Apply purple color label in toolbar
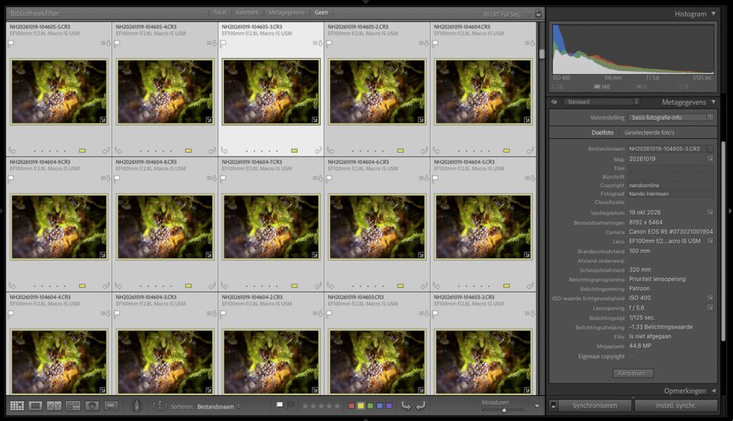This screenshot has width=733, height=421. [389, 406]
